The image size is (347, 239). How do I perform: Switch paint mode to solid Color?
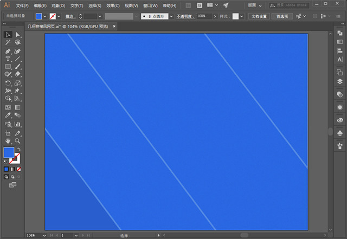[x=7, y=169]
